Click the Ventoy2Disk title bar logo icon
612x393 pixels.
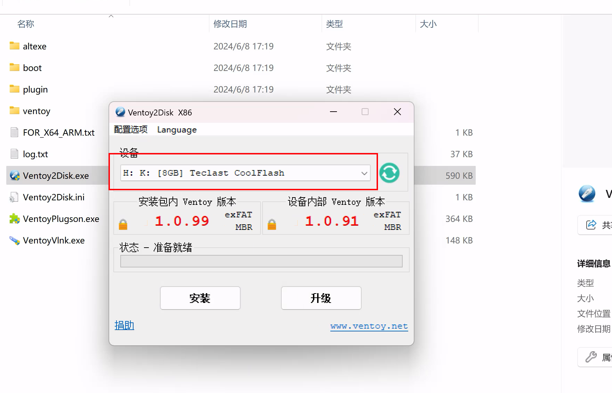pyautogui.click(x=120, y=112)
